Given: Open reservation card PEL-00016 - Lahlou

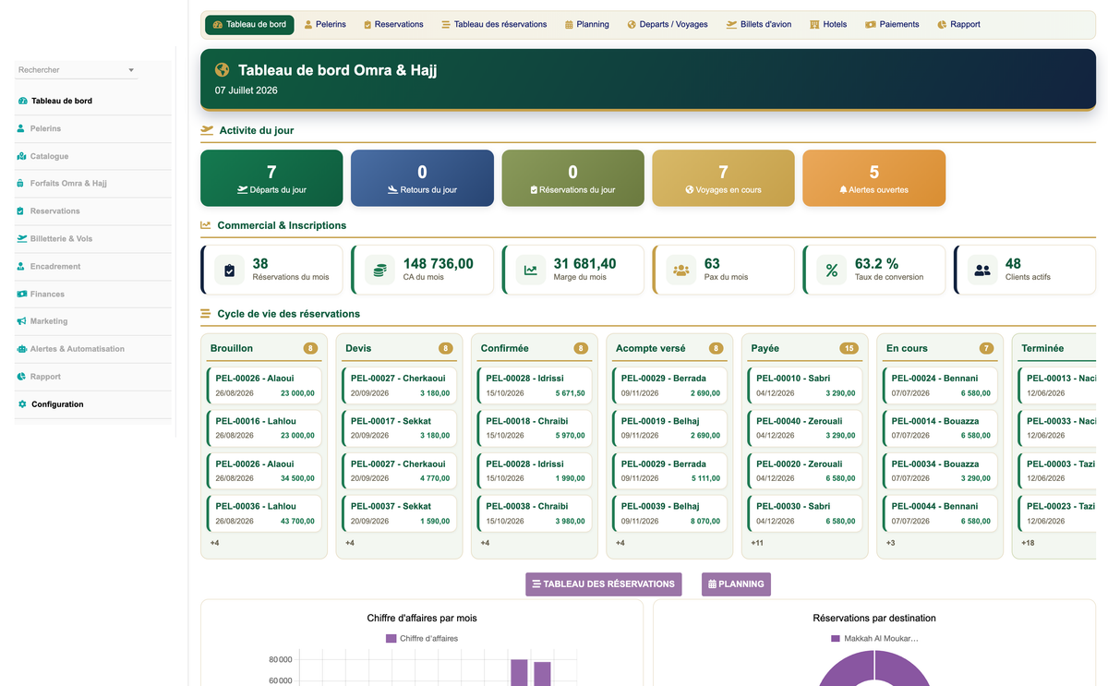Looking at the screenshot, I should point(265,428).
